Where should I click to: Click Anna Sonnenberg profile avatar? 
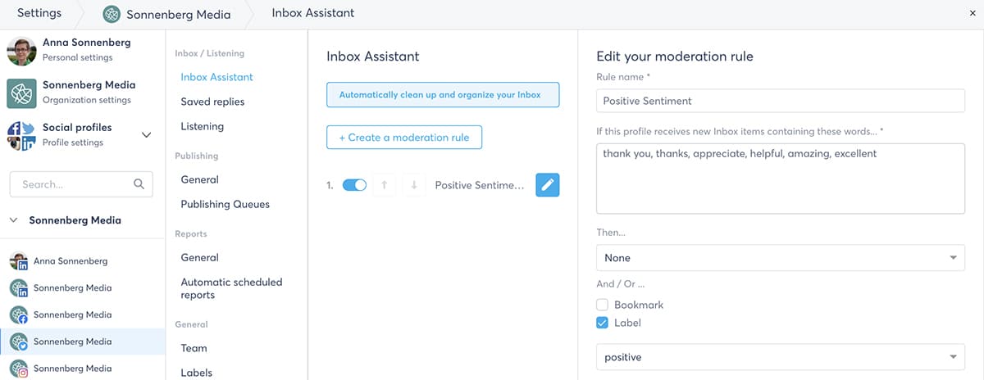coord(21,50)
